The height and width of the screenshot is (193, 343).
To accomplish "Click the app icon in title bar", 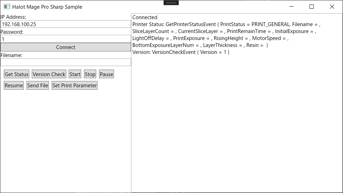I will click(x=7, y=7).
